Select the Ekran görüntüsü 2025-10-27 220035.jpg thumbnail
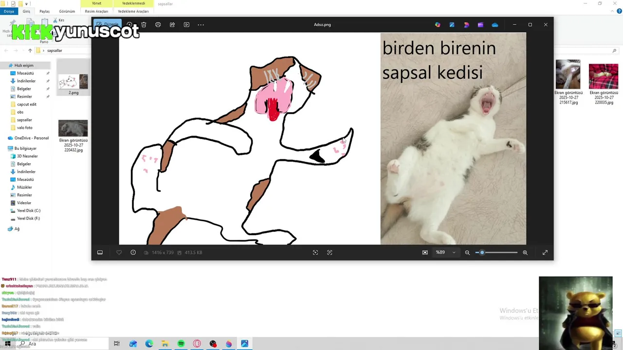The image size is (623, 350). click(604, 76)
